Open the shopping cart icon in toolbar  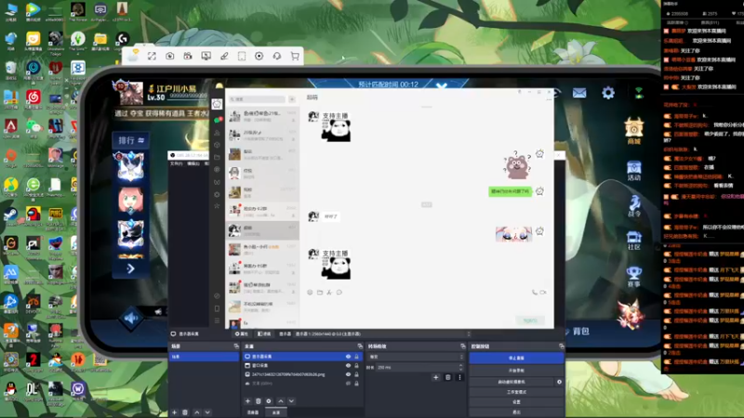295,56
